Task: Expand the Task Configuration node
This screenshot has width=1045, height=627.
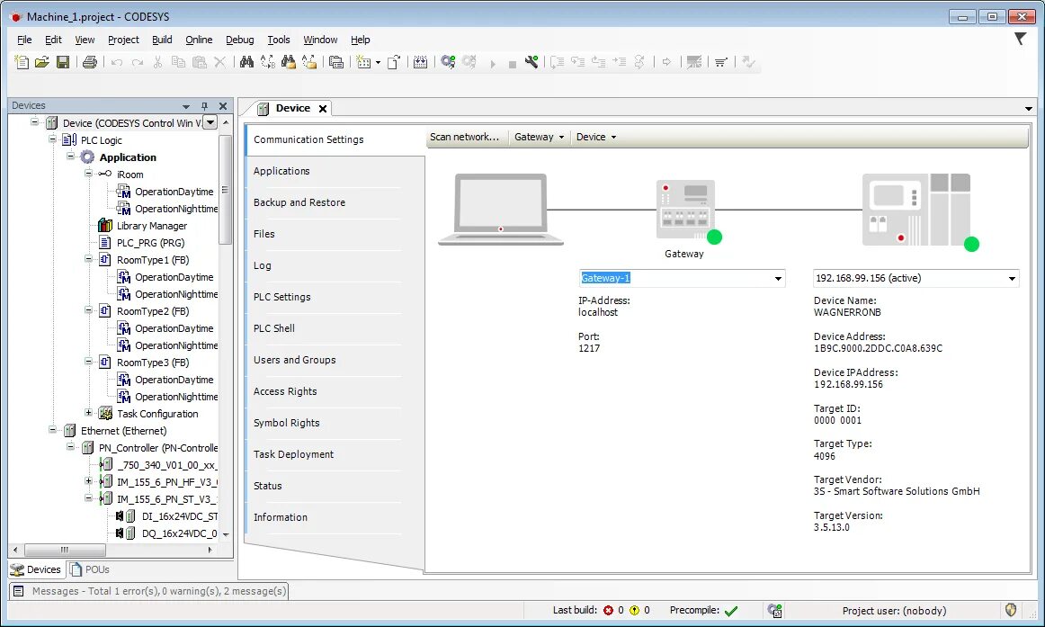Action: [88, 413]
